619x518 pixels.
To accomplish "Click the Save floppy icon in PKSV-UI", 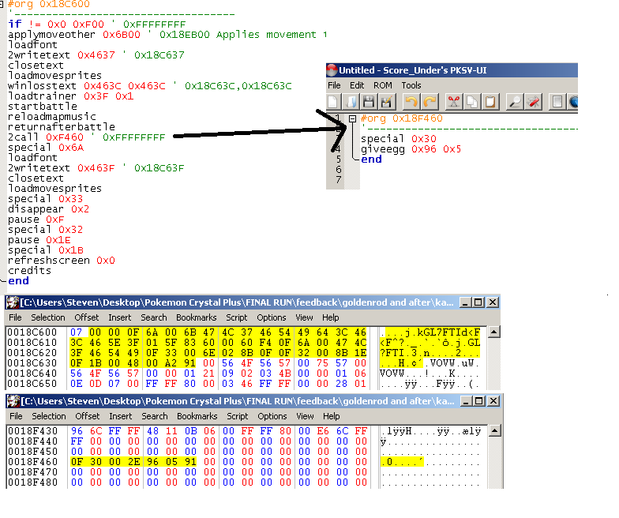I will click(369, 102).
